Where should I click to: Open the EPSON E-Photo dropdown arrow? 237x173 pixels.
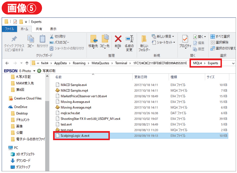(34, 71)
